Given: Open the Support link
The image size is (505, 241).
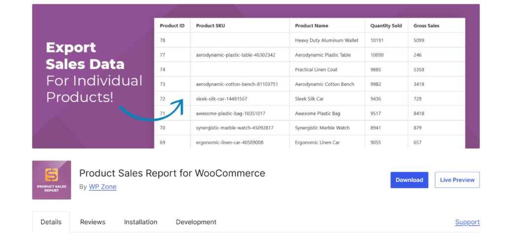Looking at the screenshot, I should (x=468, y=222).
